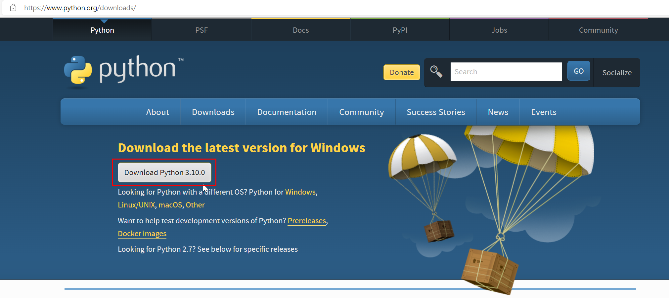This screenshot has width=669, height=298.
Task: Open the Downloads navigation menu
Action: click(213, 112)
